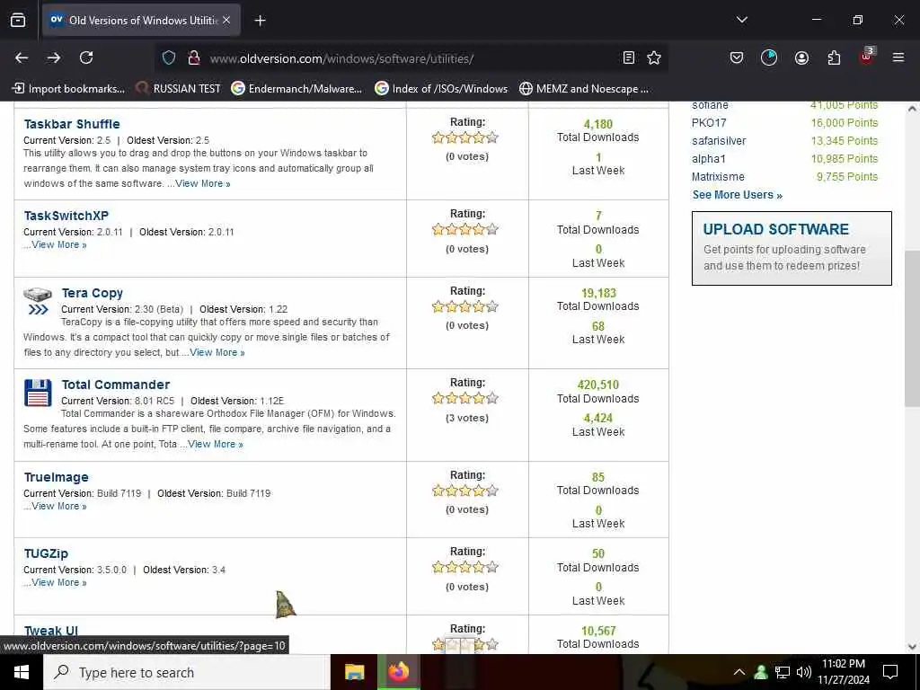Open Firefox tab overview icon
This screenshot has width=920, height=690.
(x=18, y=20)
